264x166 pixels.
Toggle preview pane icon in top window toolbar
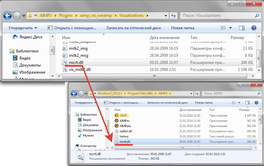(x=241, y=28)
